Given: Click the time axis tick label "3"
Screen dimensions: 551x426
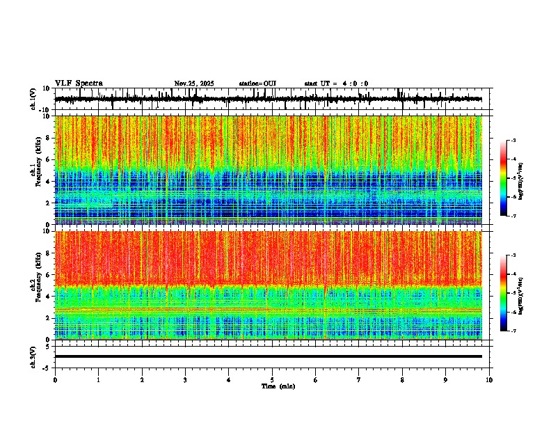Looking at the screenshot, I should tap(185, 380).
